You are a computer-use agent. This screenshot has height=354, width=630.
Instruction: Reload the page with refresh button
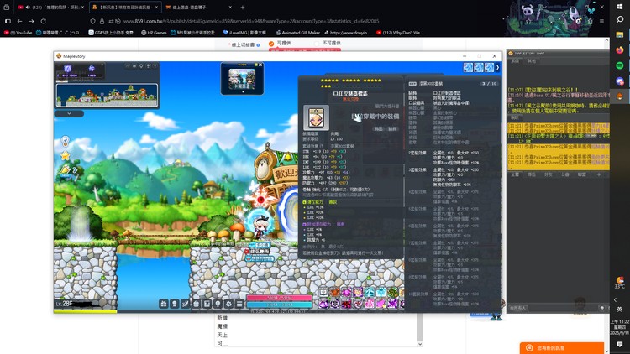43,21
